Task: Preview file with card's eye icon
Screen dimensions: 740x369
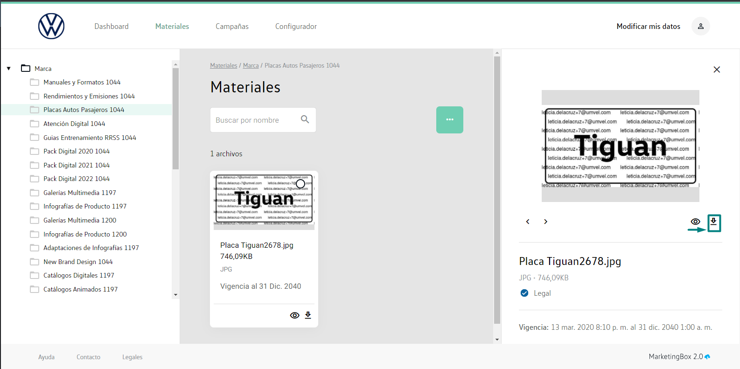Action: coord(294,315)
